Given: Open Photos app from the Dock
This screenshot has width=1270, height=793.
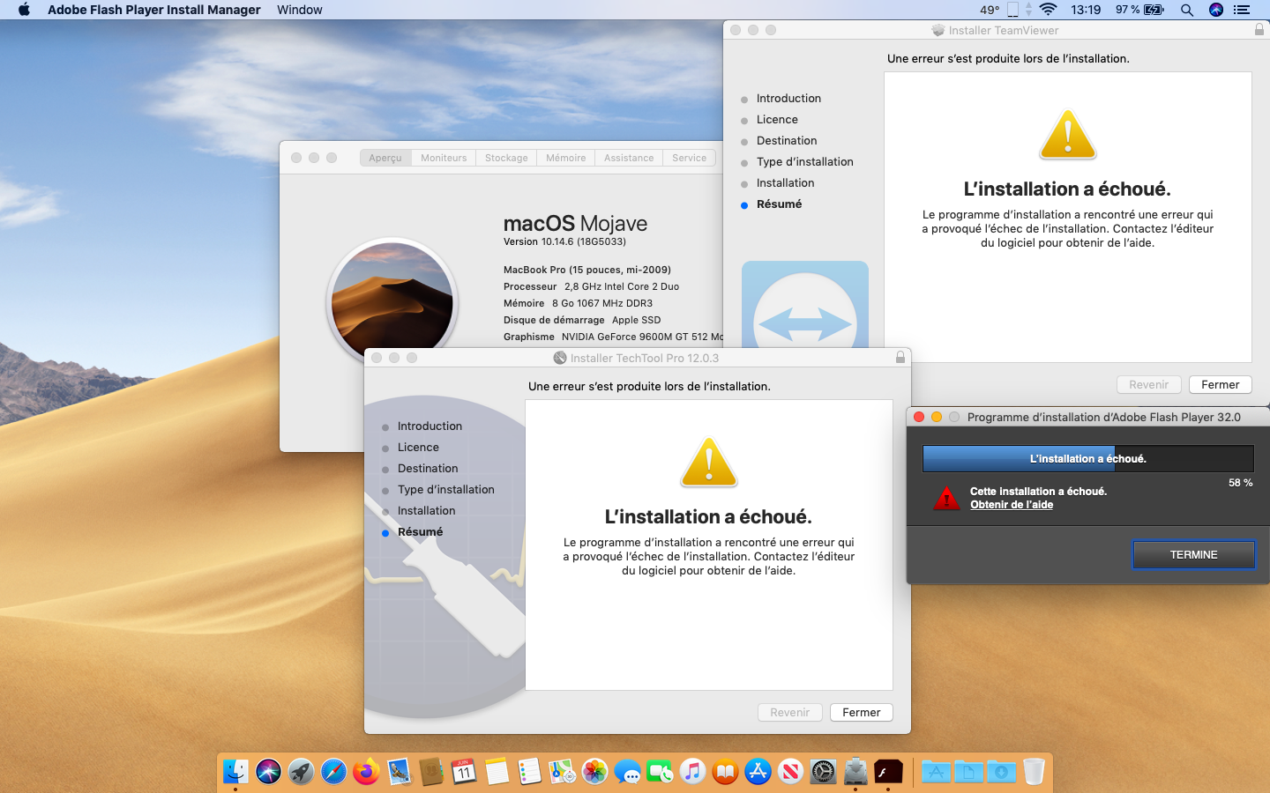Looking at the screenshot, I should tap(594, 772).
